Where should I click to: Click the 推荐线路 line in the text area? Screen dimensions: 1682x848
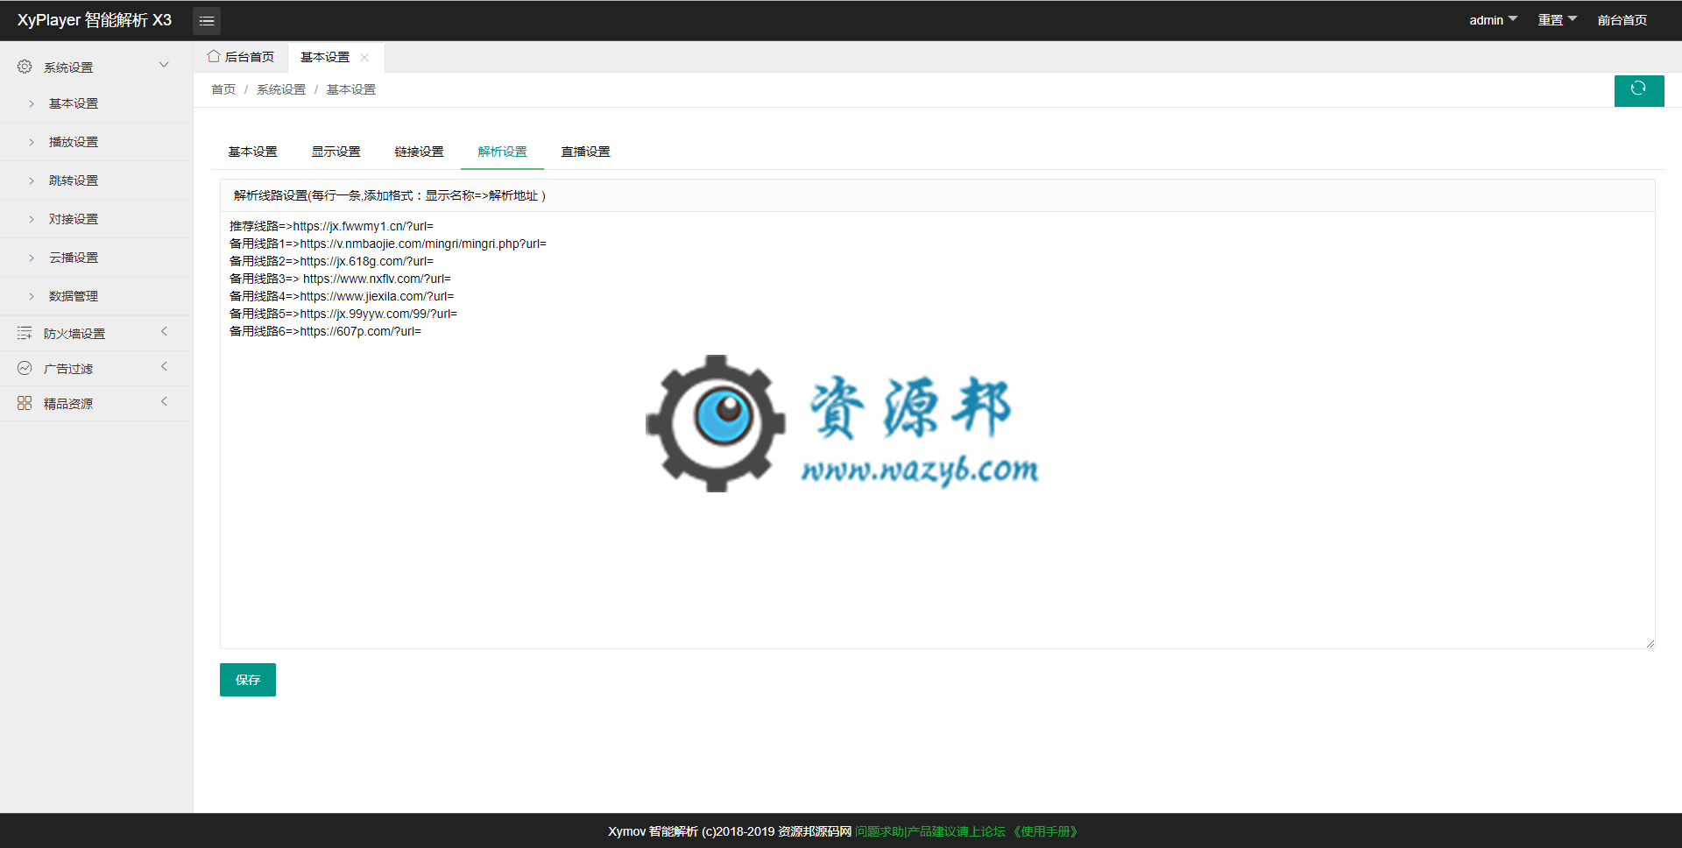pos(331,226)
